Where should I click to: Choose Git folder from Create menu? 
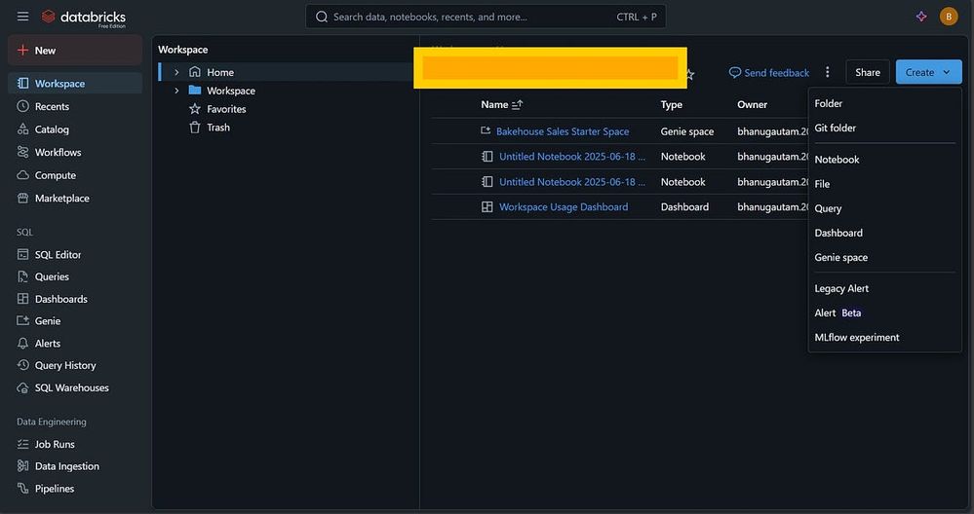[835, 128]
